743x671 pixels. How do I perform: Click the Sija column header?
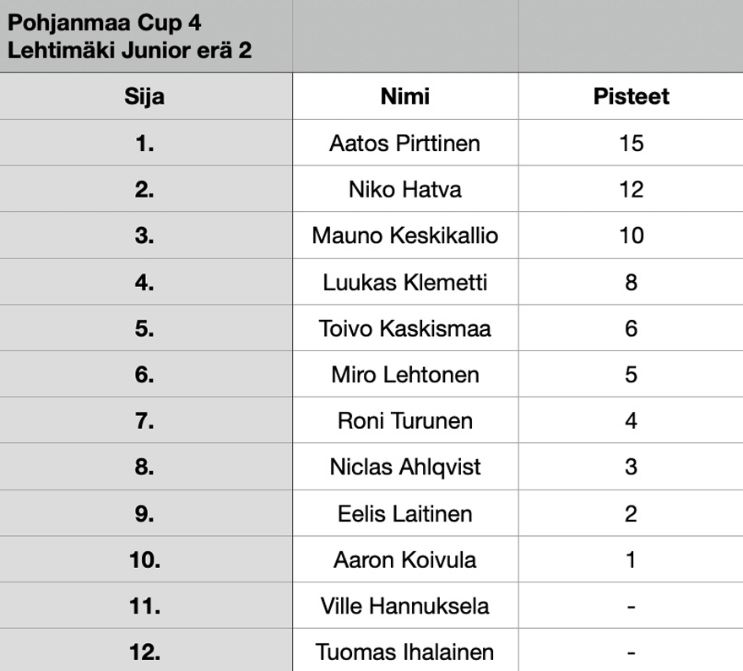tap(146, 96)
